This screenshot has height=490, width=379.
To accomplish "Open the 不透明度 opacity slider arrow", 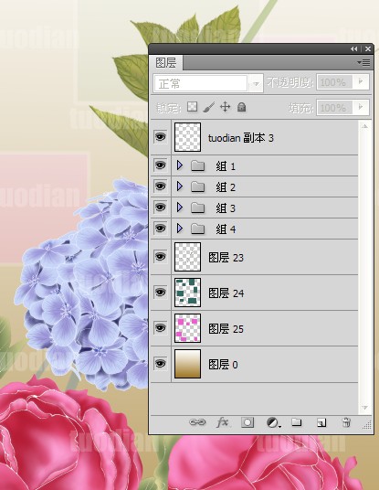I will (x=361, y=82).
